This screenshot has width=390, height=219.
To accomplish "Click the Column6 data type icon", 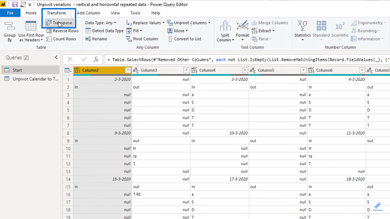I will click(311, 70).
